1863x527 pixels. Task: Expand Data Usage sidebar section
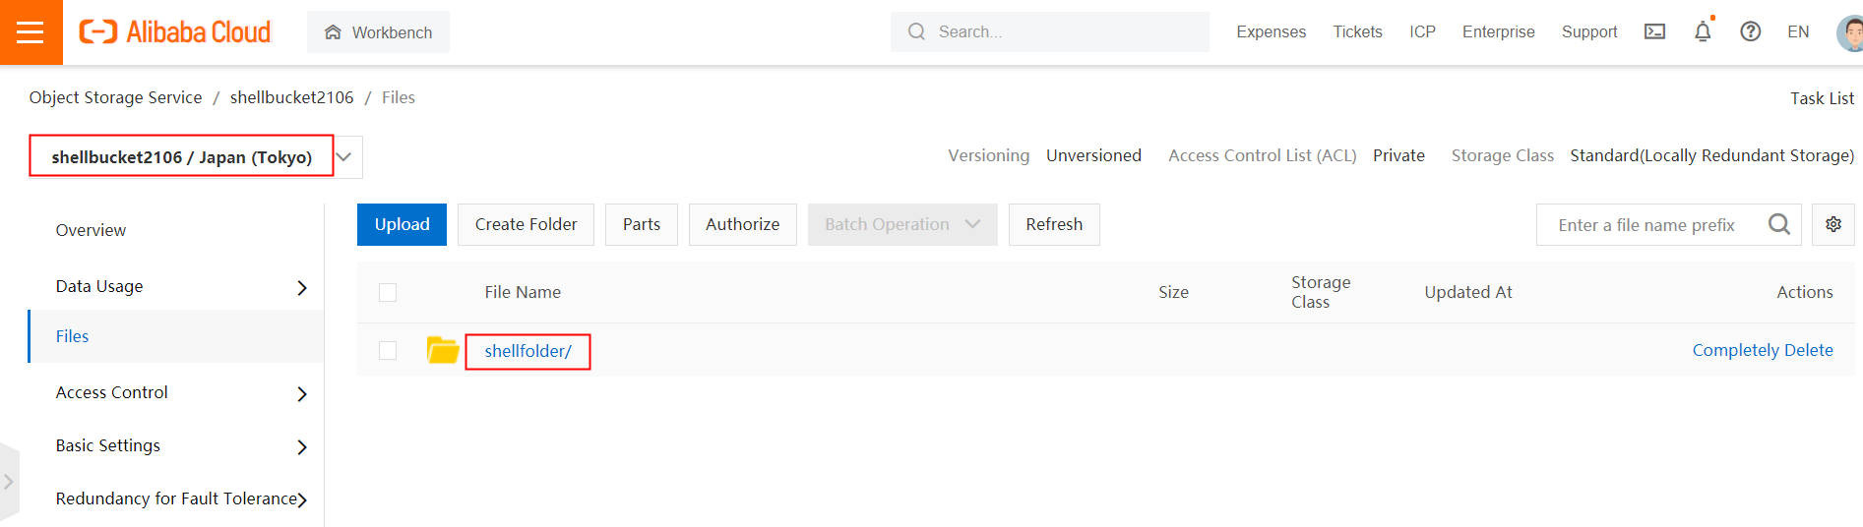point(181,286)
